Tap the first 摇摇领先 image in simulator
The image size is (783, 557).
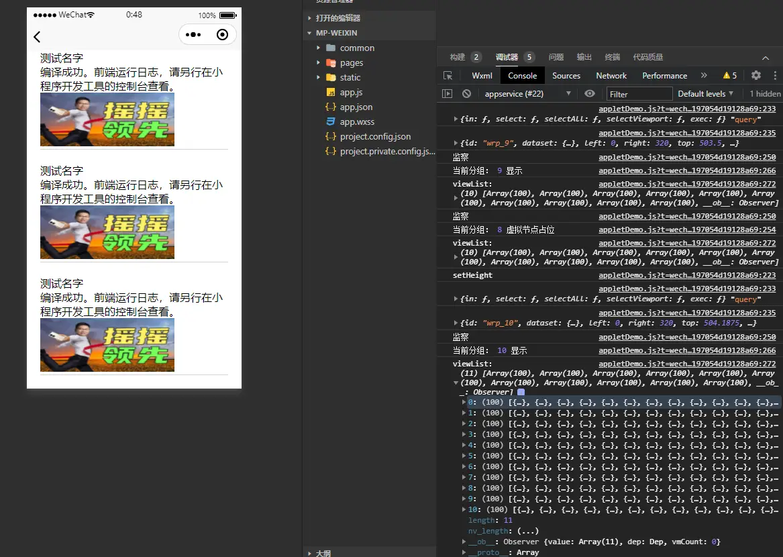[x=107, y=119]
